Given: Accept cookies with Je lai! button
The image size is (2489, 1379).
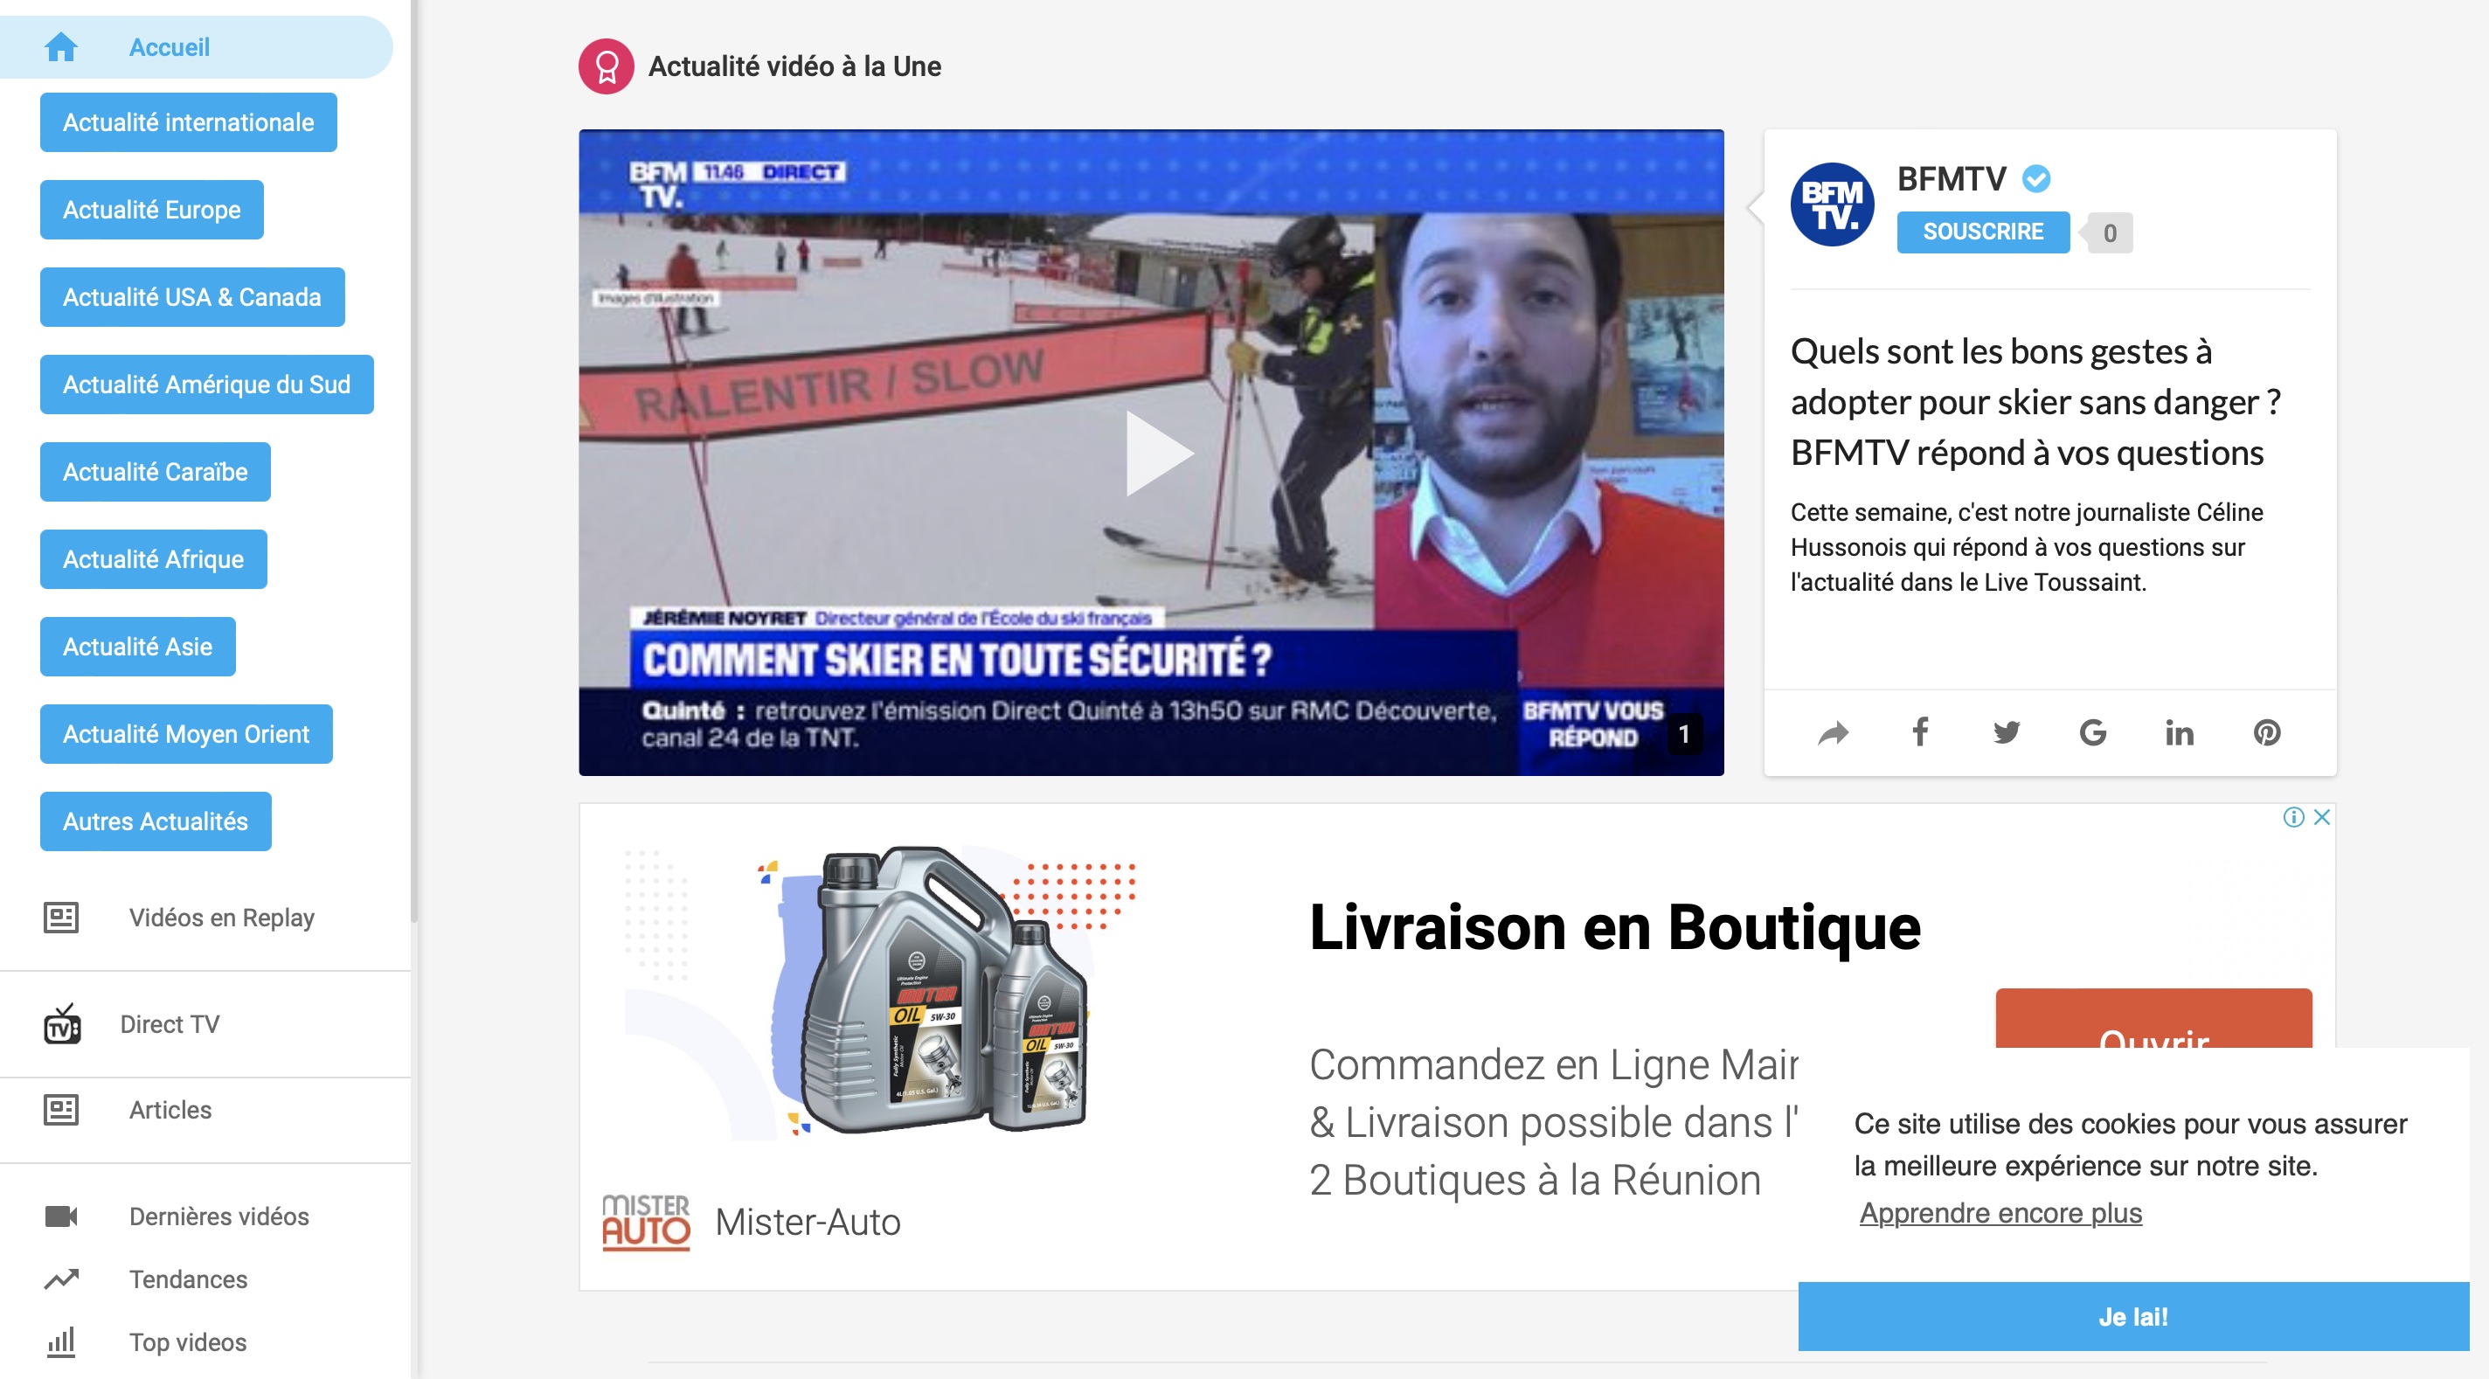Looking at the screenshot, I should [2132, 1316].
